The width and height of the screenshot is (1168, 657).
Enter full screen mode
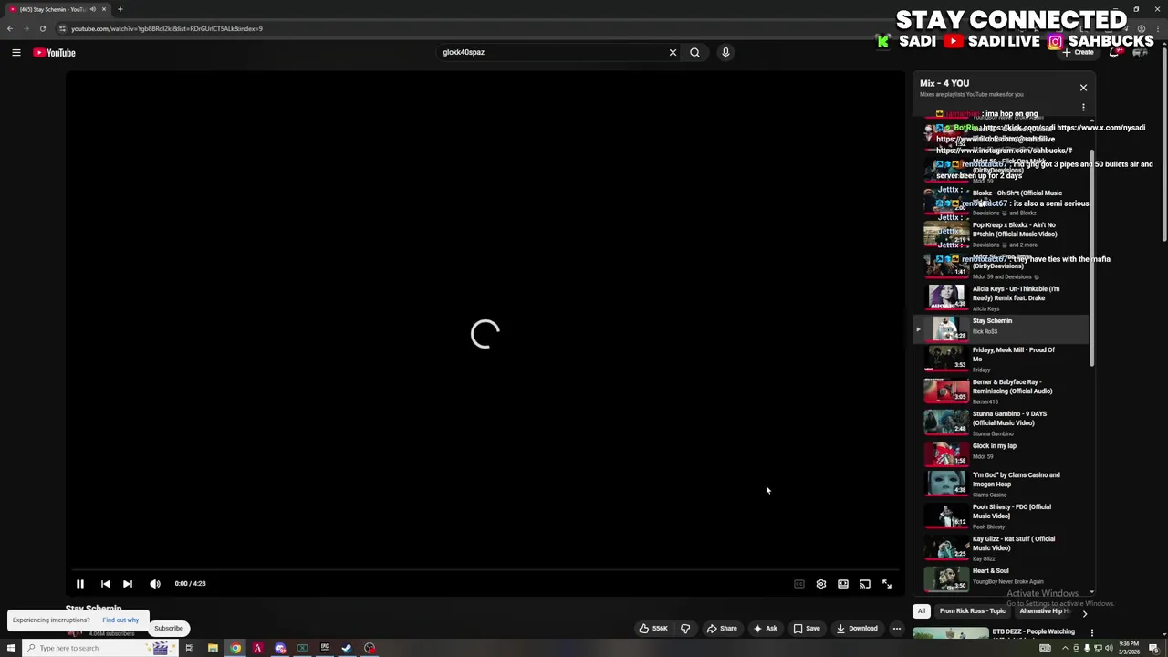(887, 584)
